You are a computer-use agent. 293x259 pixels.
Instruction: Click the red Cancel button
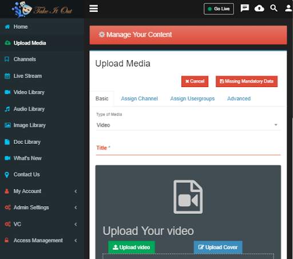pyautogui.click(x=195, y=81)
